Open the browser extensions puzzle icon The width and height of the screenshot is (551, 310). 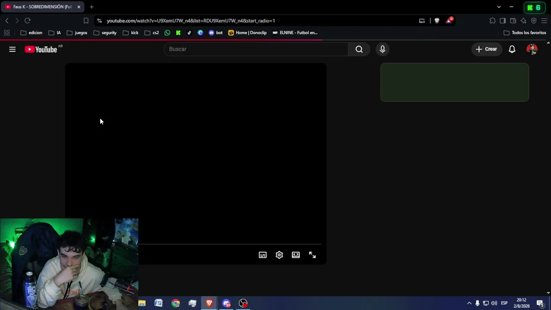click(492, 21)
